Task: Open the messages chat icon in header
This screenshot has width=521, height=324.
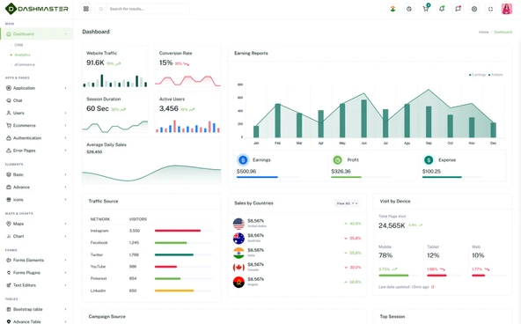Action: [458, 9]
